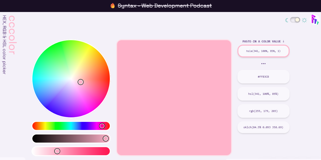The width and height of the screenshot is (321, 160).
Task: Select the hsla paste-in input field
Action: tap(263, 51)
